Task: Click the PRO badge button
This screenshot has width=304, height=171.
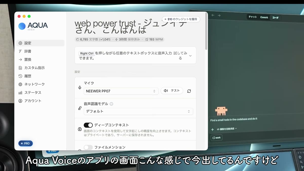Action: 26,143
